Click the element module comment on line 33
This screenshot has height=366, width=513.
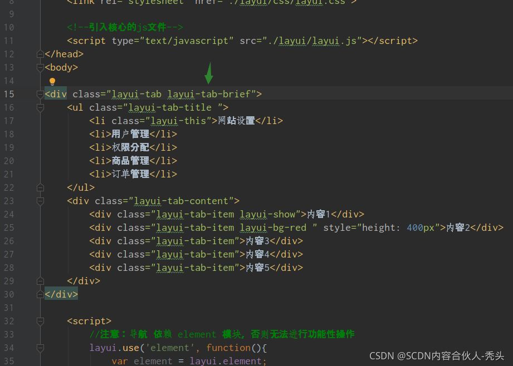pyautogui.click(x=222, y=335)
